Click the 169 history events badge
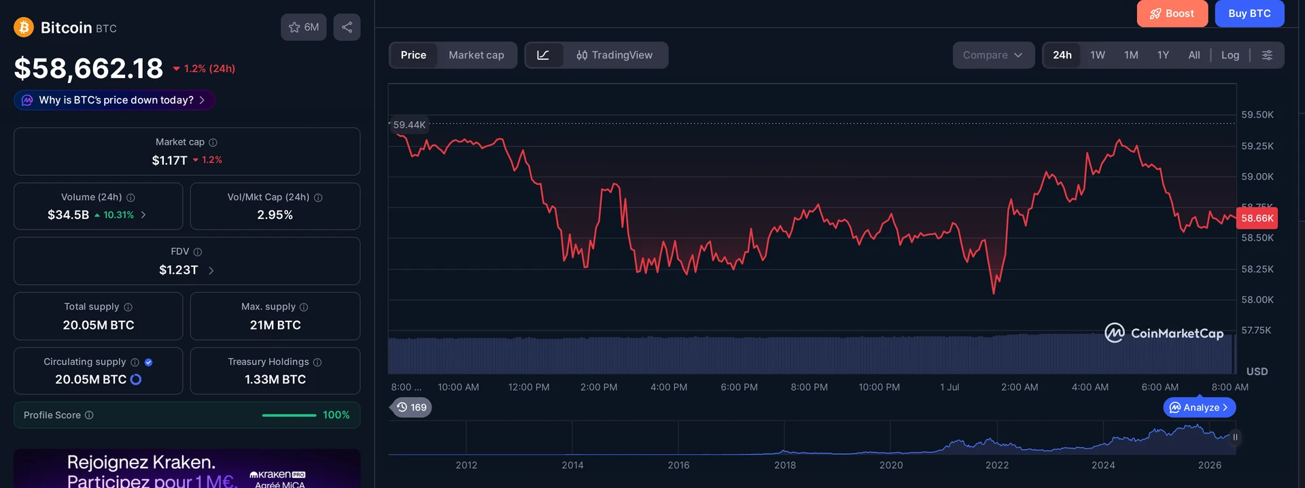Viewport: 1305px width, 488px height. pyautogui.click(x=412, y=407)
